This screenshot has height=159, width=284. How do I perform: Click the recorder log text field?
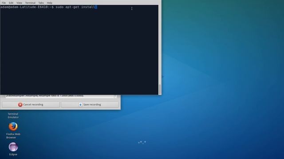pos(59,96)
